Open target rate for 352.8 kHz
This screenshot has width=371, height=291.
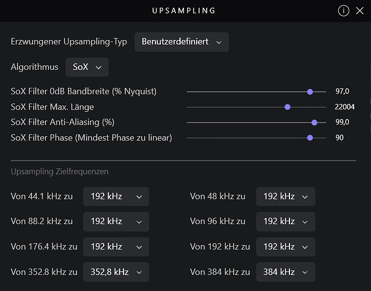116,272
